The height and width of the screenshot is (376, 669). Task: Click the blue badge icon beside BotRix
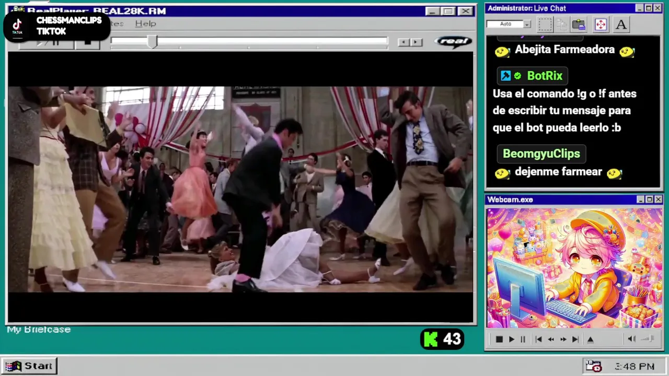coord(505,76)
